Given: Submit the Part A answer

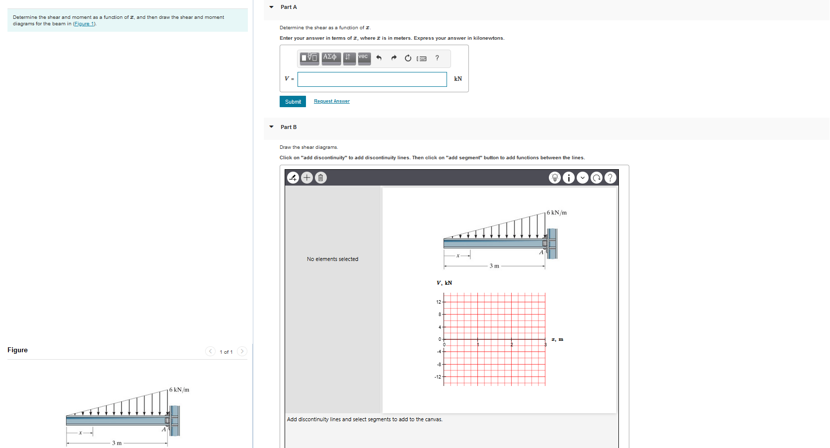Looking at the screenshot, I should coord(293,102).
